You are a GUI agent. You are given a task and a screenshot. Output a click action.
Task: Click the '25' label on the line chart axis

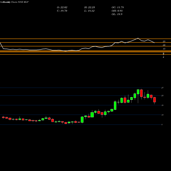point(164,41)
